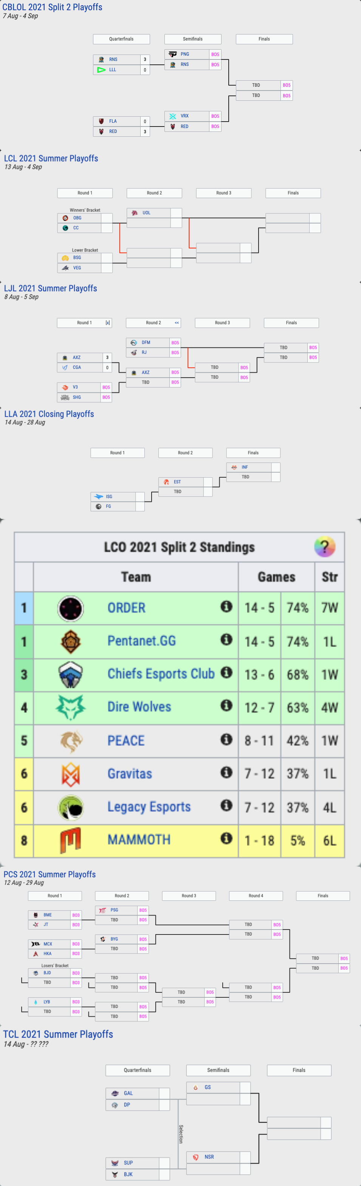Screen dimensions: 361x1186
Task: Click the PCS 2021 Summer Playoffs title
Action: 50,874
